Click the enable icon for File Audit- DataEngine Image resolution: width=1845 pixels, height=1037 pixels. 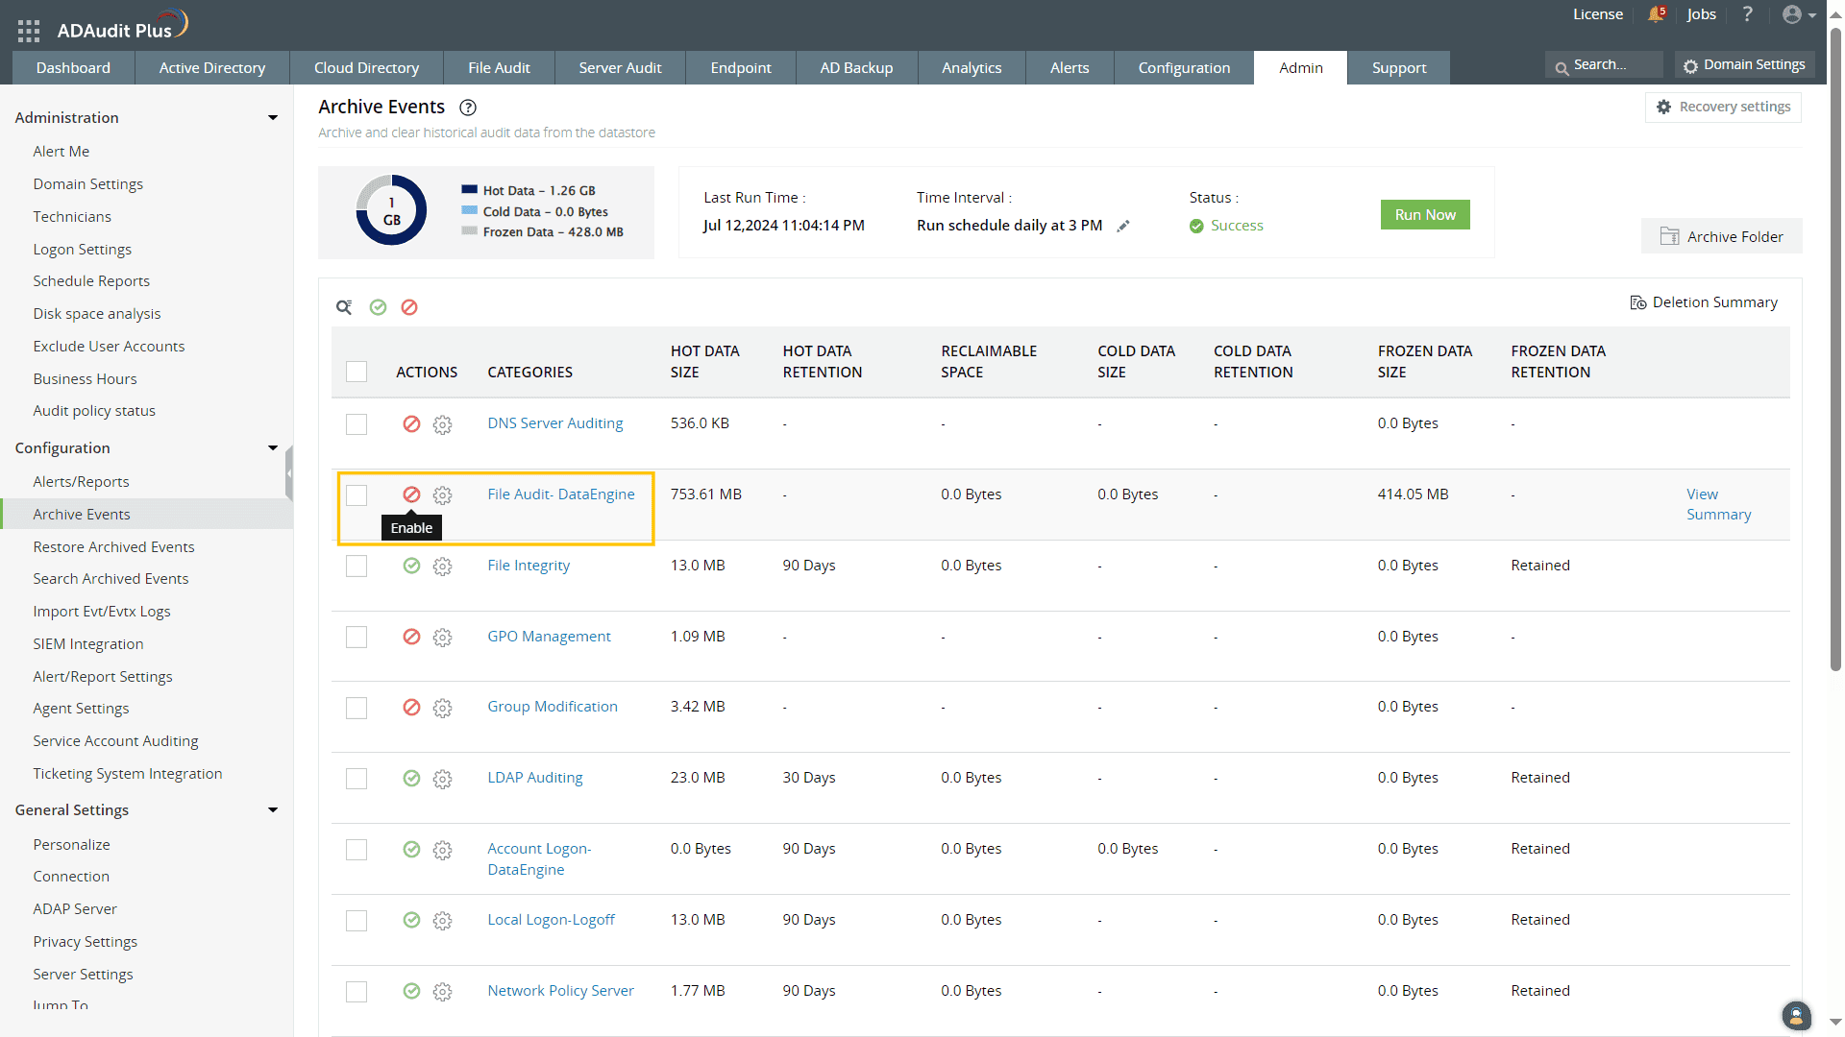pos(411,494)
